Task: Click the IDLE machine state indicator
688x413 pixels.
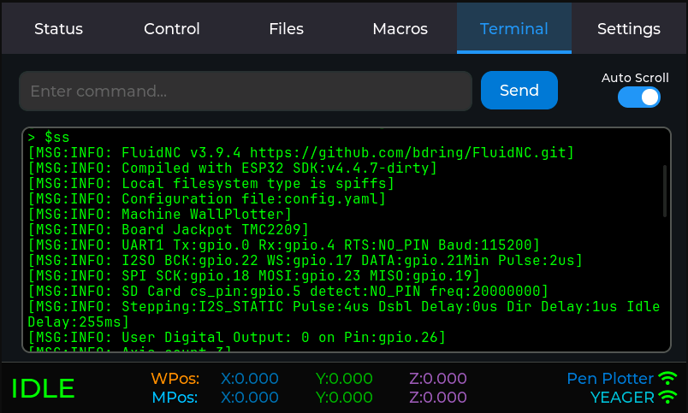Action: pyautogui.click(x=43, y=388)
